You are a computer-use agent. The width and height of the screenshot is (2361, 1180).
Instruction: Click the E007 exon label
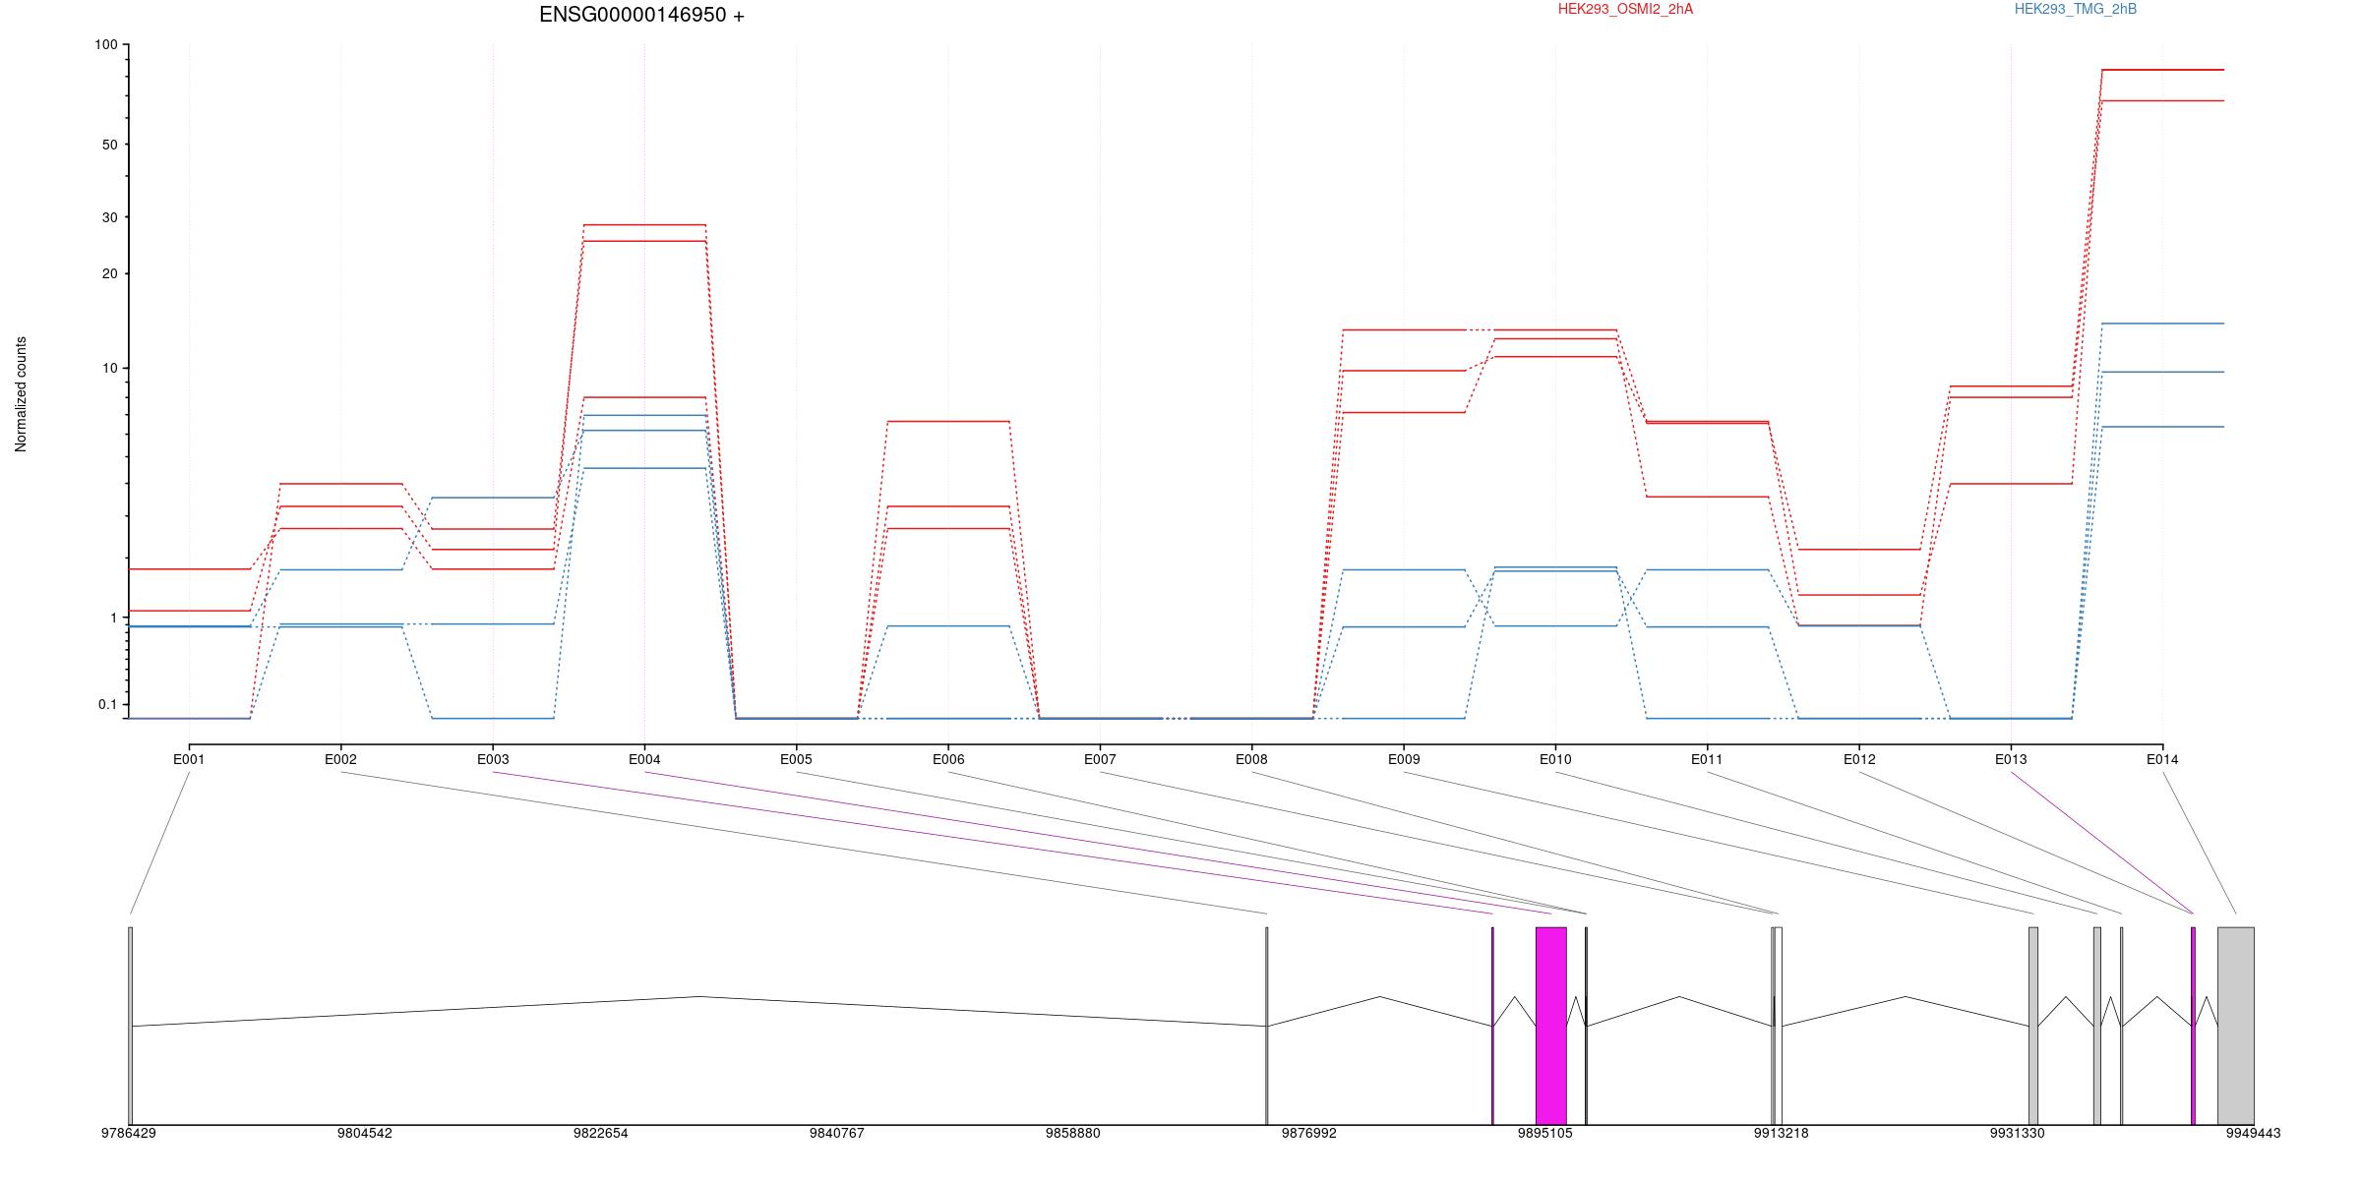[x=1100, y=759]
